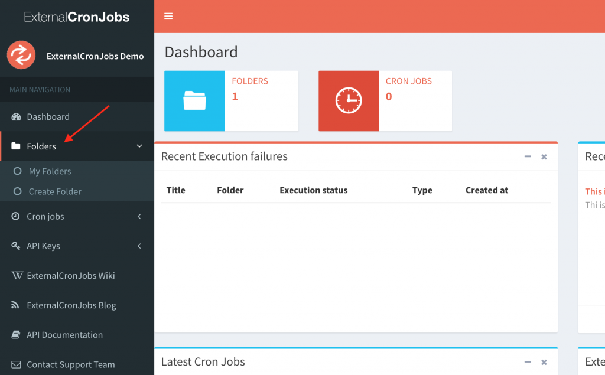Click the Cron jobs clock icon in sidebar
The image size is (605, 375).
[15, 216]
